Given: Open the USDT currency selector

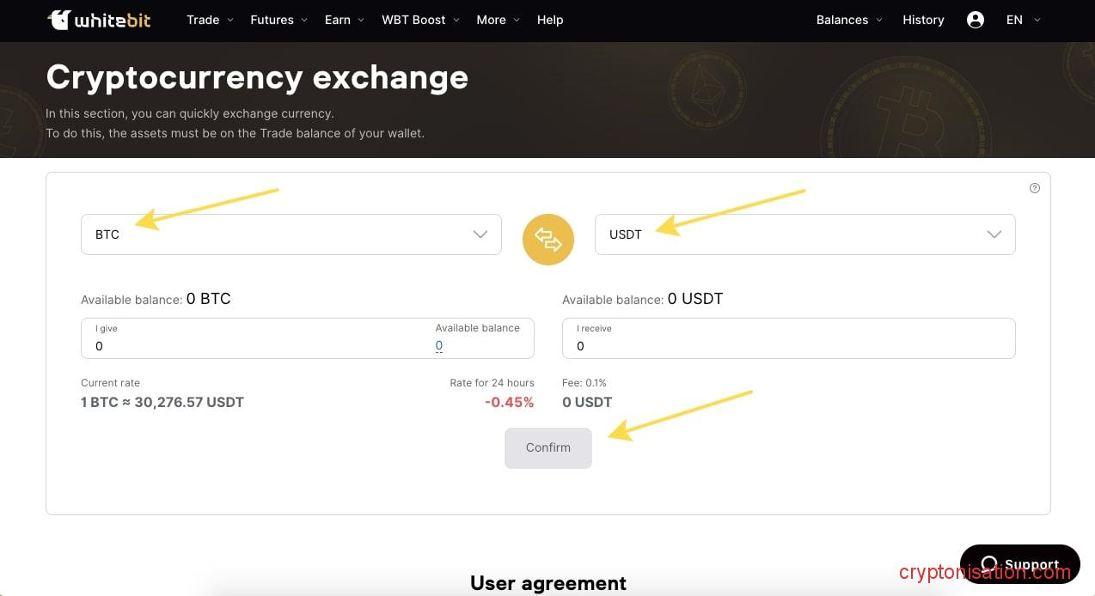Looking at the screenshot, I should click(x=804, y=234).
